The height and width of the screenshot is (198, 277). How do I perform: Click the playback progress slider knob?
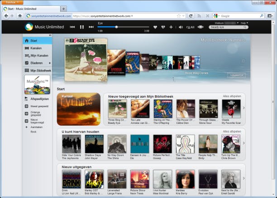point(116,27)
